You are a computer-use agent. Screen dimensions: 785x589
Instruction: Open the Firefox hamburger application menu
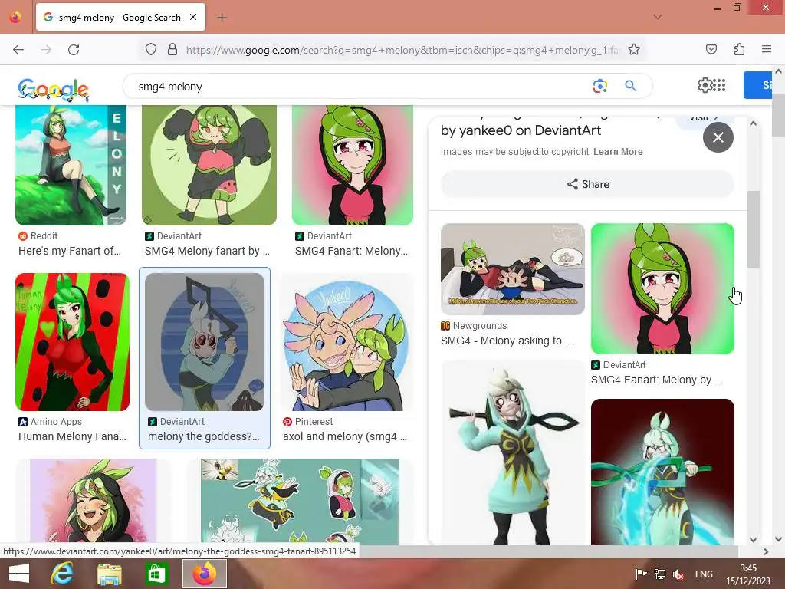(x=767, y=49)
